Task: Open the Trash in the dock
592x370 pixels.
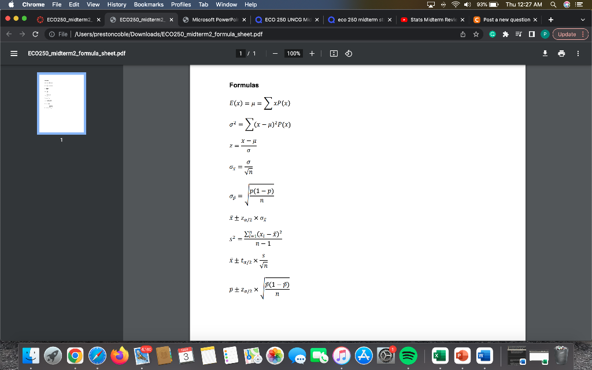Action: point(561,356)
